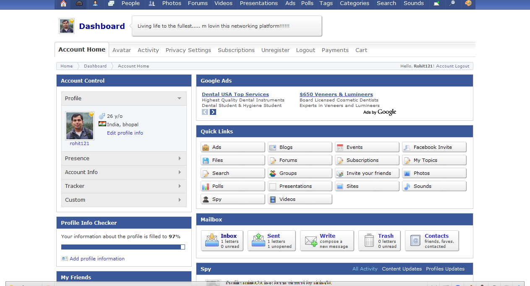Show next Google ad with right arrow
This screenshot has width=530, height=286.
213,112
